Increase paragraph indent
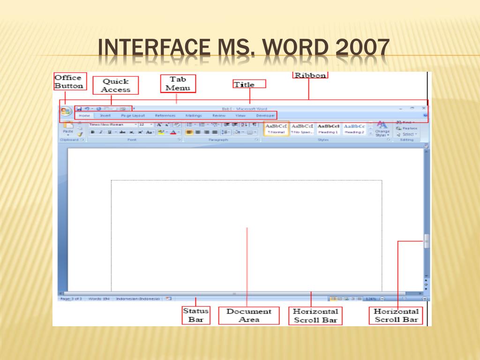This screenshot has width=480, height=360. tap(235, 125)
